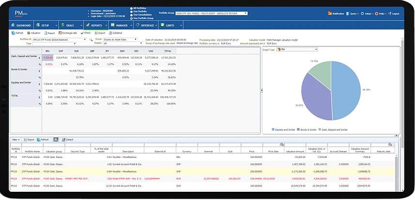Open the Portfolio Group dropdown
Screen dimensions: 415x200
coord(212,13)
